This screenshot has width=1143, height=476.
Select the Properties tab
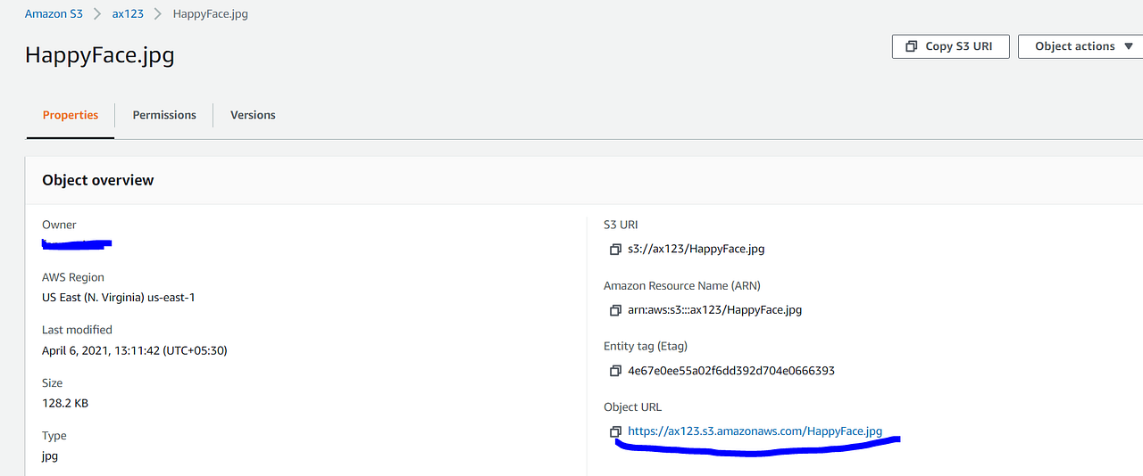point(71,115)
